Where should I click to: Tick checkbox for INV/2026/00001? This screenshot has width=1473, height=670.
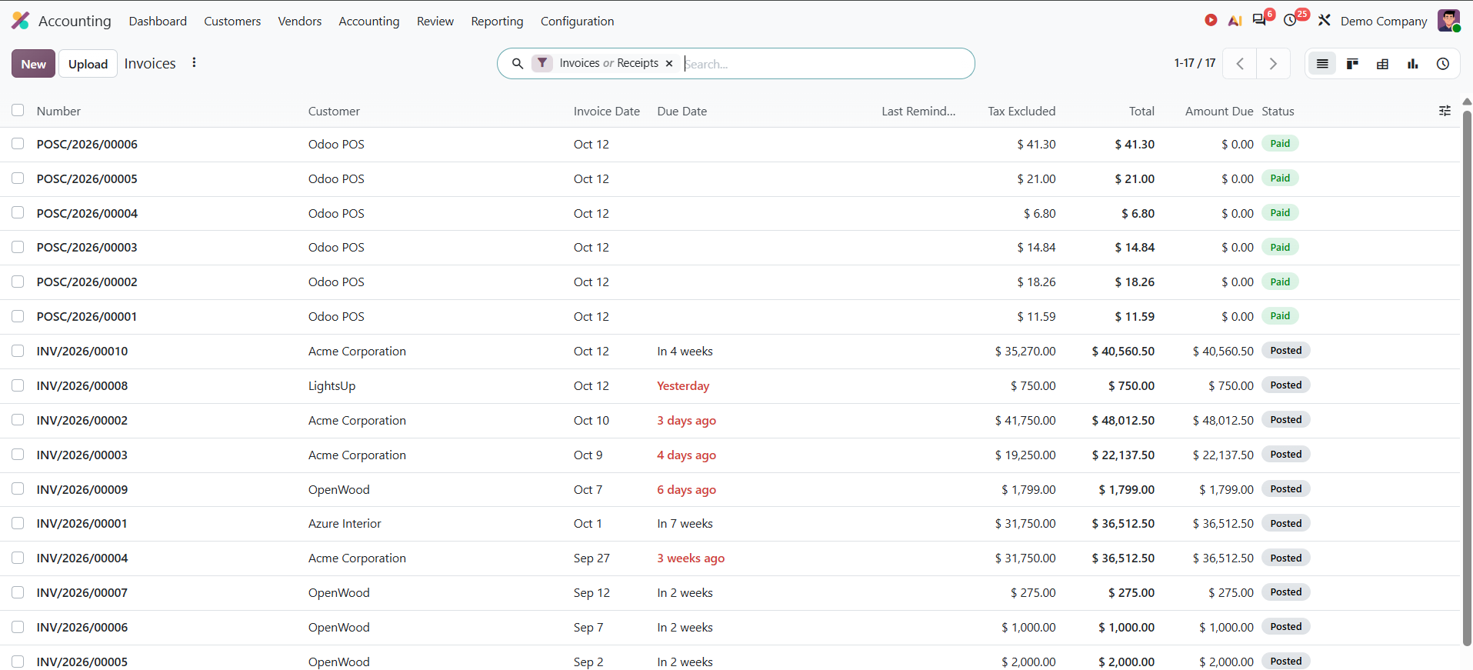[x=18, y=523]
